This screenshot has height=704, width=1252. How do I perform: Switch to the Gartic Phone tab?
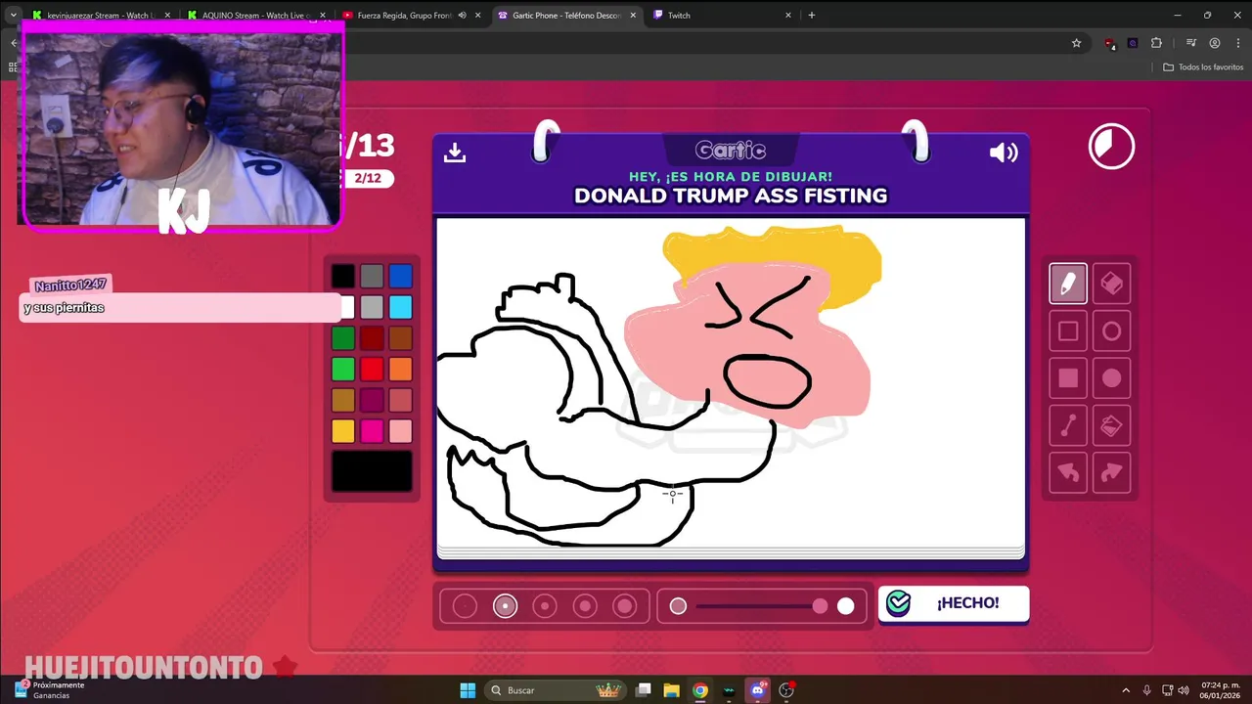565,16
